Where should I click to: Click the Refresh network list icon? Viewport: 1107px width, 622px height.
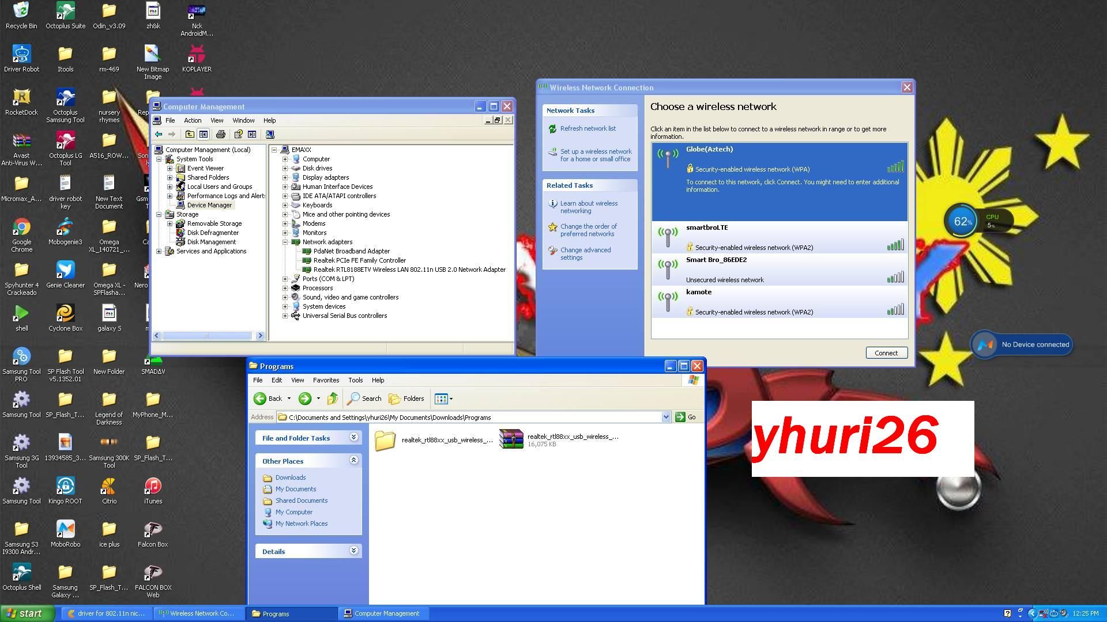[x=552, y=129]
